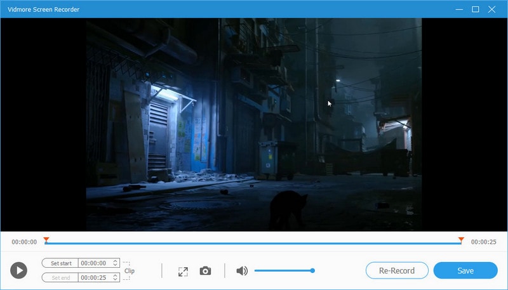Take a snapshot with the camera icon
Screen dimensions: 508x290
click(x=205, y=270)
